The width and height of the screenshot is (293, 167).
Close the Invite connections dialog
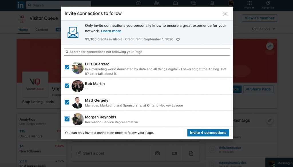[225, 14]
